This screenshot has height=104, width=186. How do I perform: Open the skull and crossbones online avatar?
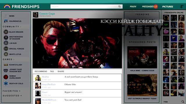pos(174,59)
